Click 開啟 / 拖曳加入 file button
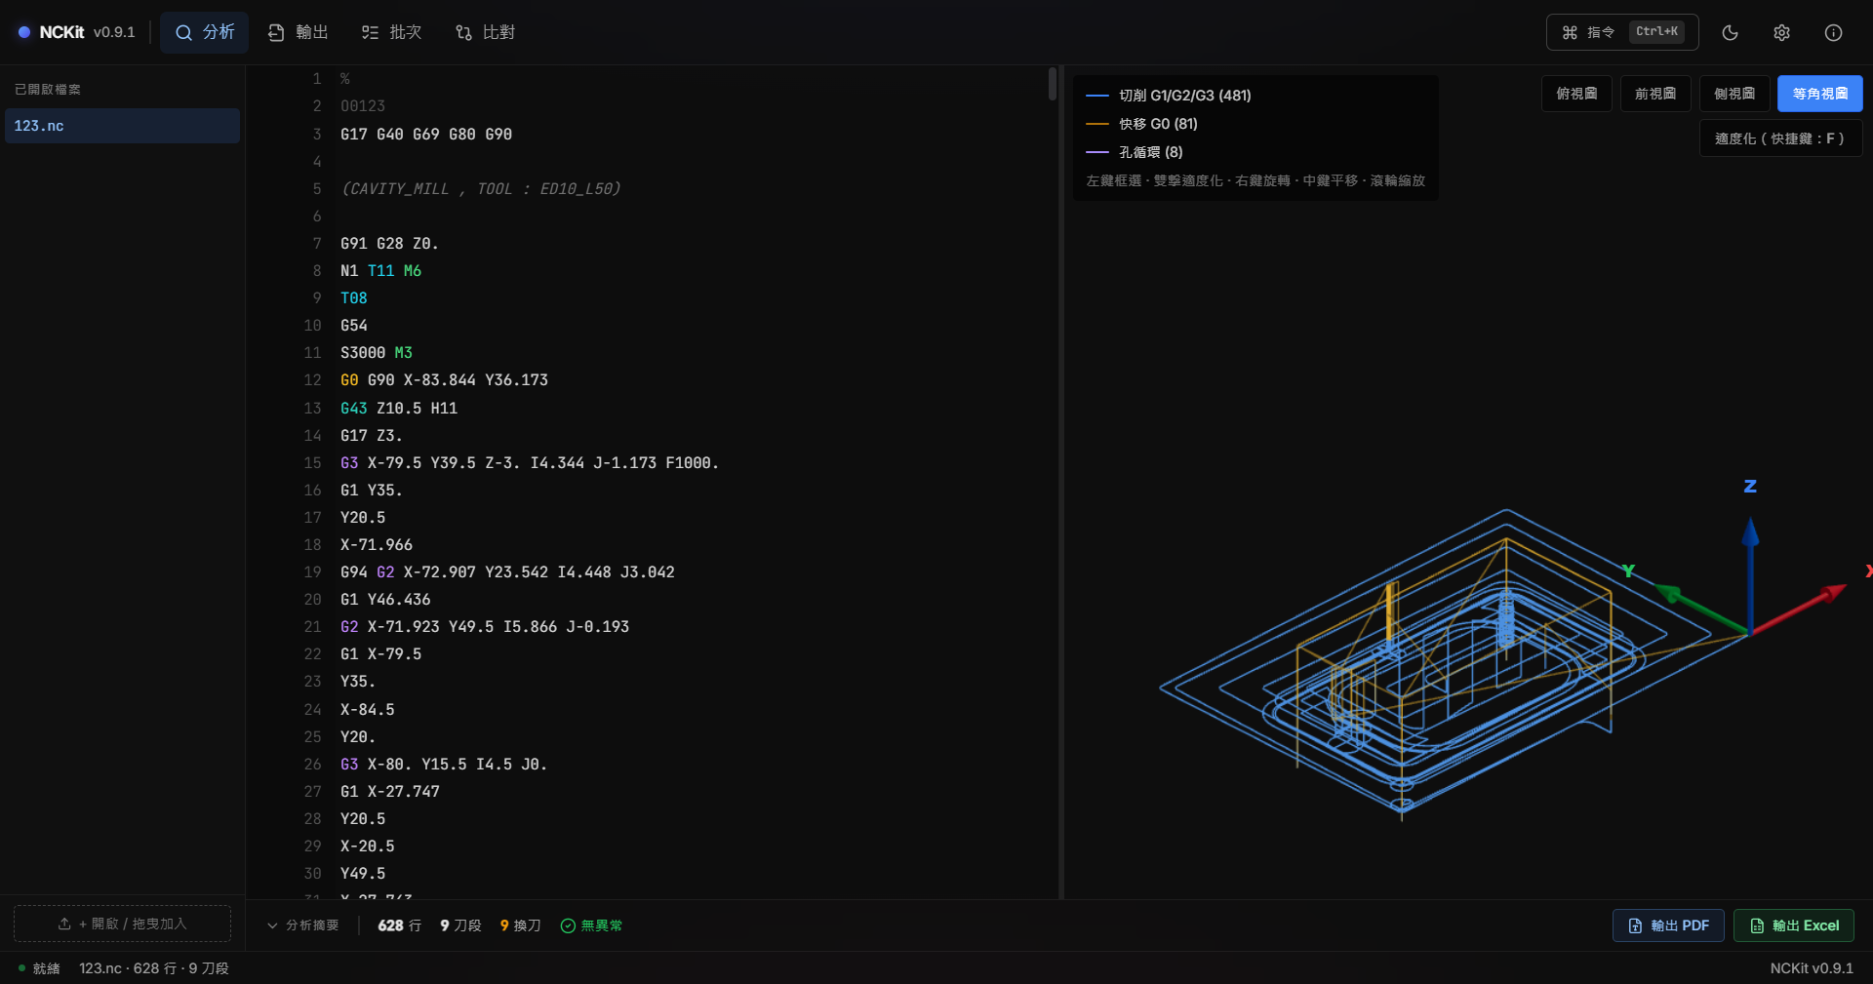This screenshot has width=1873, height=984. click(x=122, y=924)
